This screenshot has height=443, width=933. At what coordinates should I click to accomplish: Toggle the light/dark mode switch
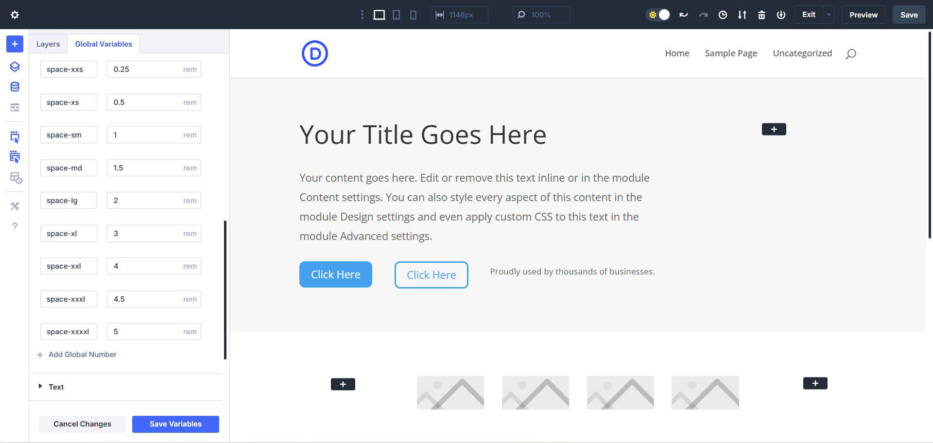[658, 15]
